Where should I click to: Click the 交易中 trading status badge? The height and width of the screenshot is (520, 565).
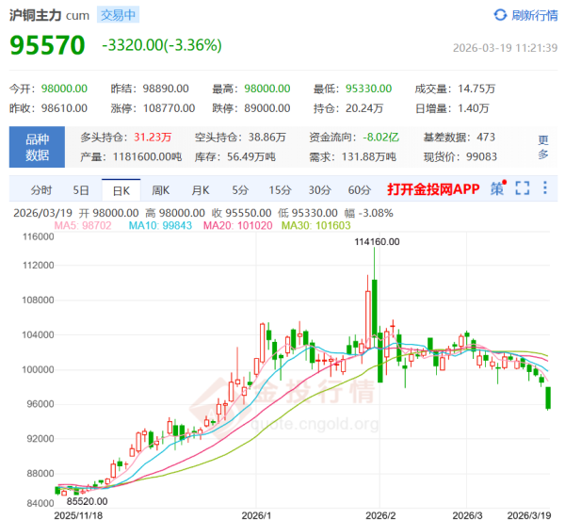pyautogui.click(x=119, y=15)
